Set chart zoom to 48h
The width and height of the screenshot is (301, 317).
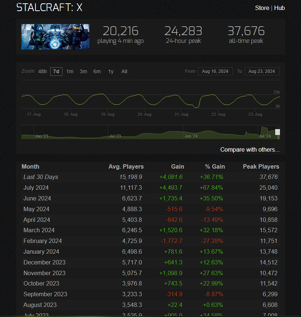(x=42, y=71)
